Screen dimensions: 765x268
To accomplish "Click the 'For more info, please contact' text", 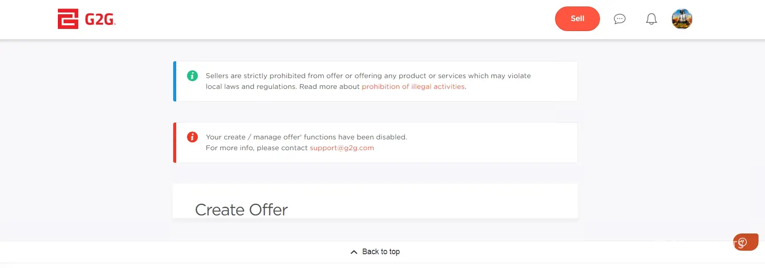I will 257,148.
